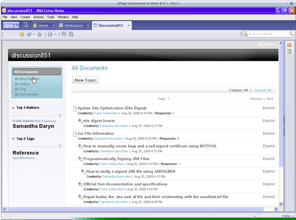Click the Samantha Daryn author tag
Screen dimensions: 296x220
click(33, 126)
